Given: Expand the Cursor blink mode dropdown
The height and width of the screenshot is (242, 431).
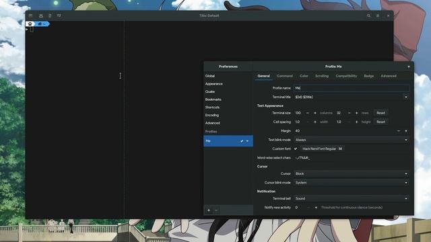Looking at the screenshot, I should click(x=352, y=182).
